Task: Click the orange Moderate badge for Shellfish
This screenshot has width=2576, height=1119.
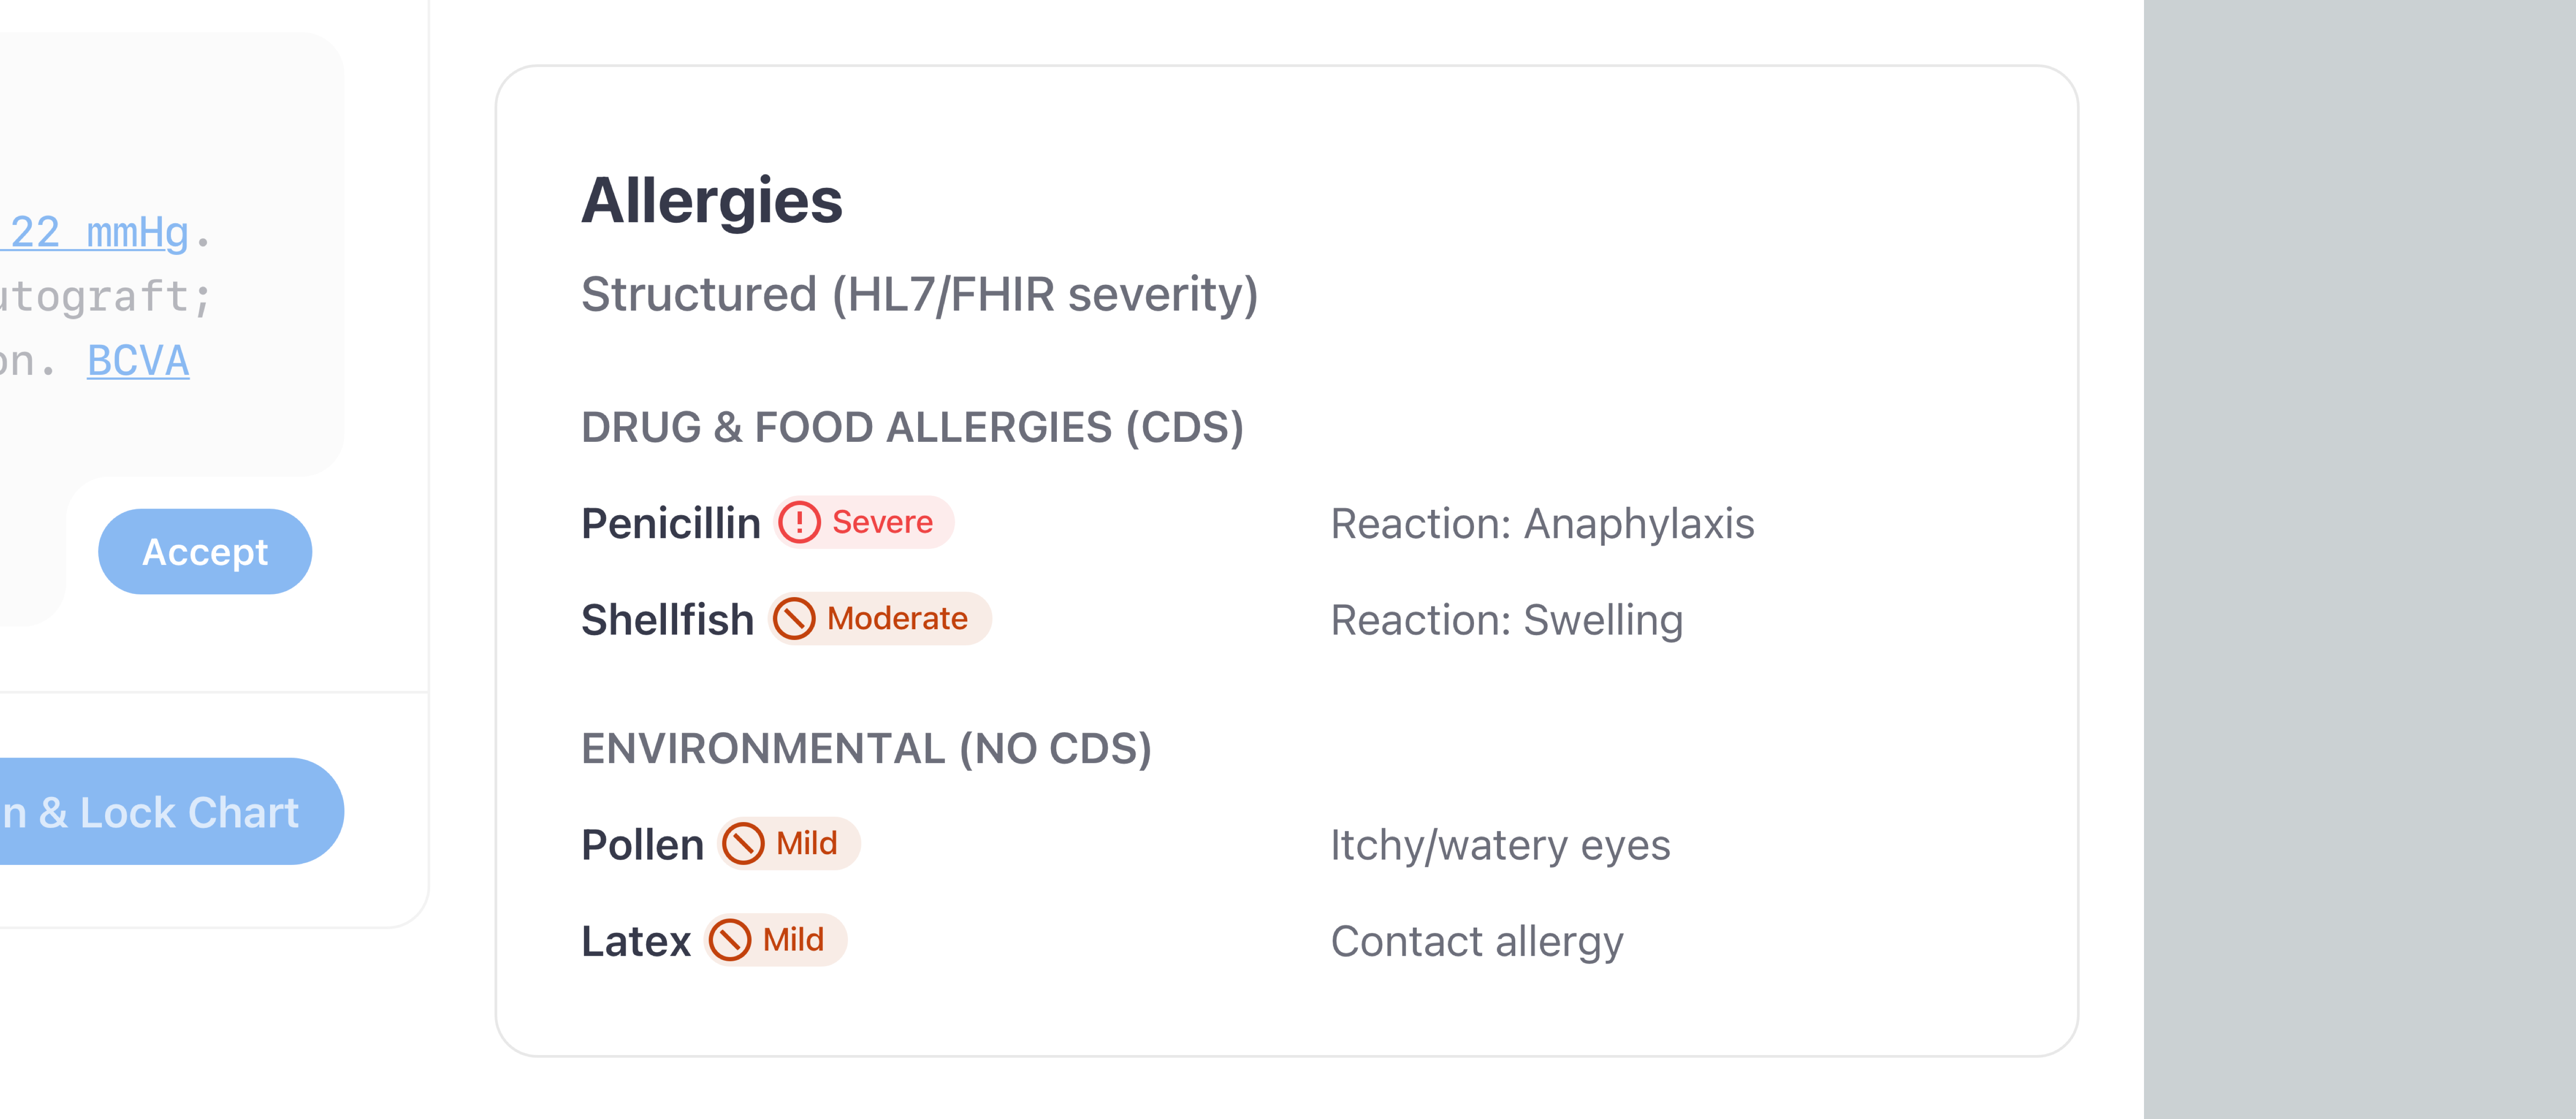Action: (880, 618)
